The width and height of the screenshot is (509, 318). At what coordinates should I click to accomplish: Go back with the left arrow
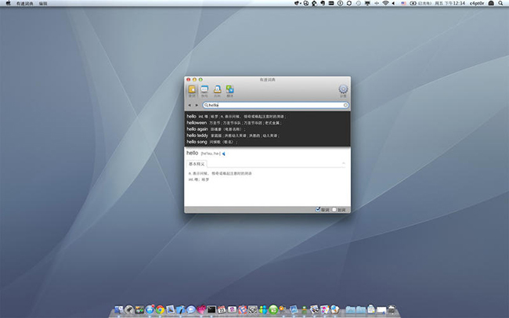190,105
